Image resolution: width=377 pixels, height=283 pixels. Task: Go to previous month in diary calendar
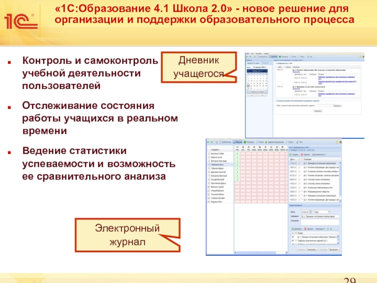click(x=249, y=71)
